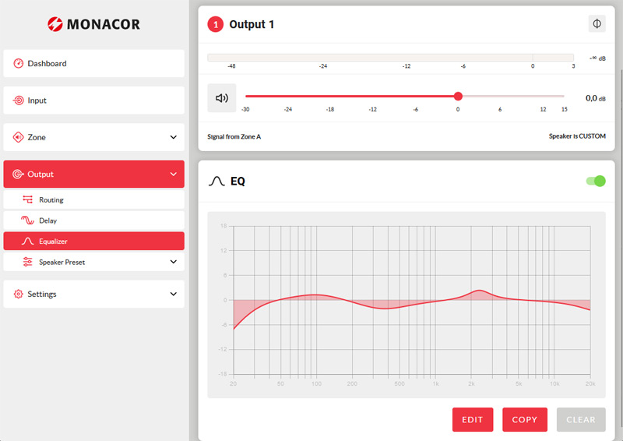Expand the Settings menu chevron
Screen dimensions: 623x441
click(173, 295)
